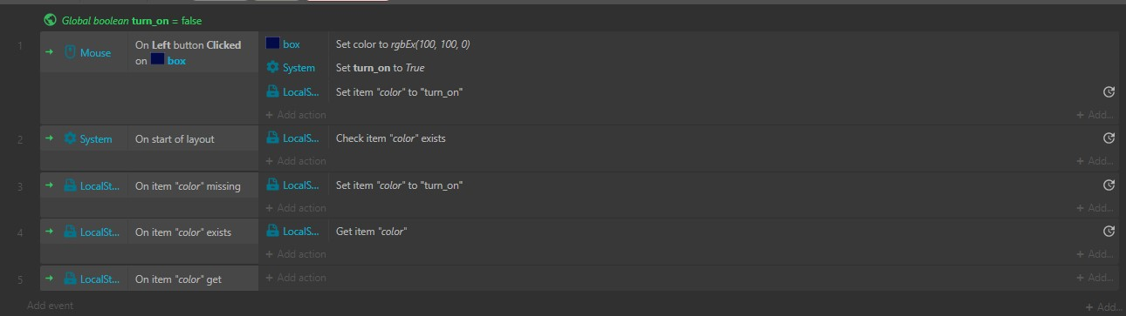1126x316 pixels.
Task: Click the System gear icon in event 2
Action: 71,138
